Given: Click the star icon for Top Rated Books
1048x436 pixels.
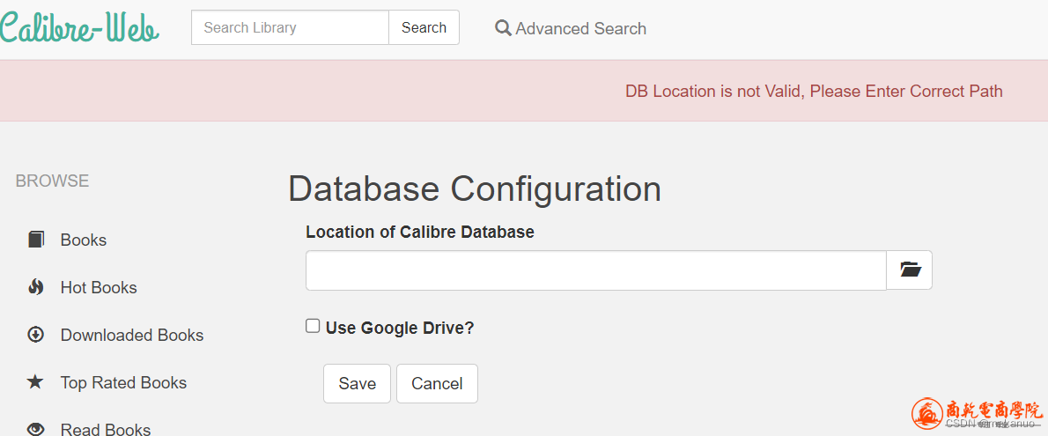Looking at the screenshot, I should (35, 382).
